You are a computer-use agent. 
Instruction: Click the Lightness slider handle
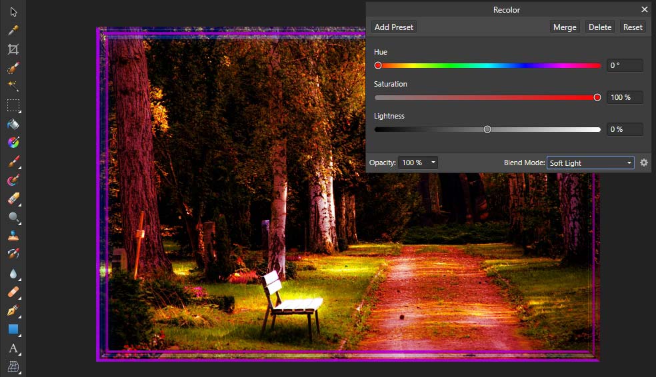pyautogui.click(x=487, y=130)
